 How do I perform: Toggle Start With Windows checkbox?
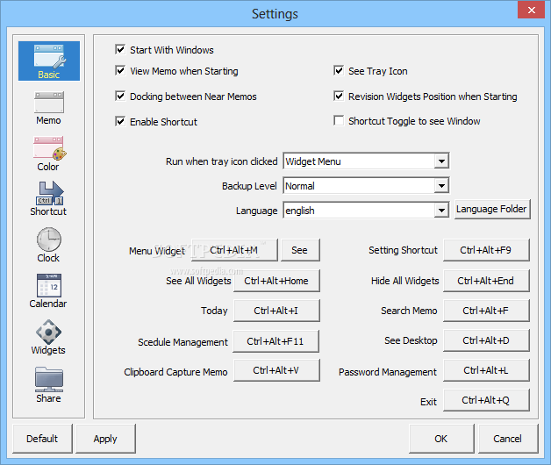[x=120, y=49]
